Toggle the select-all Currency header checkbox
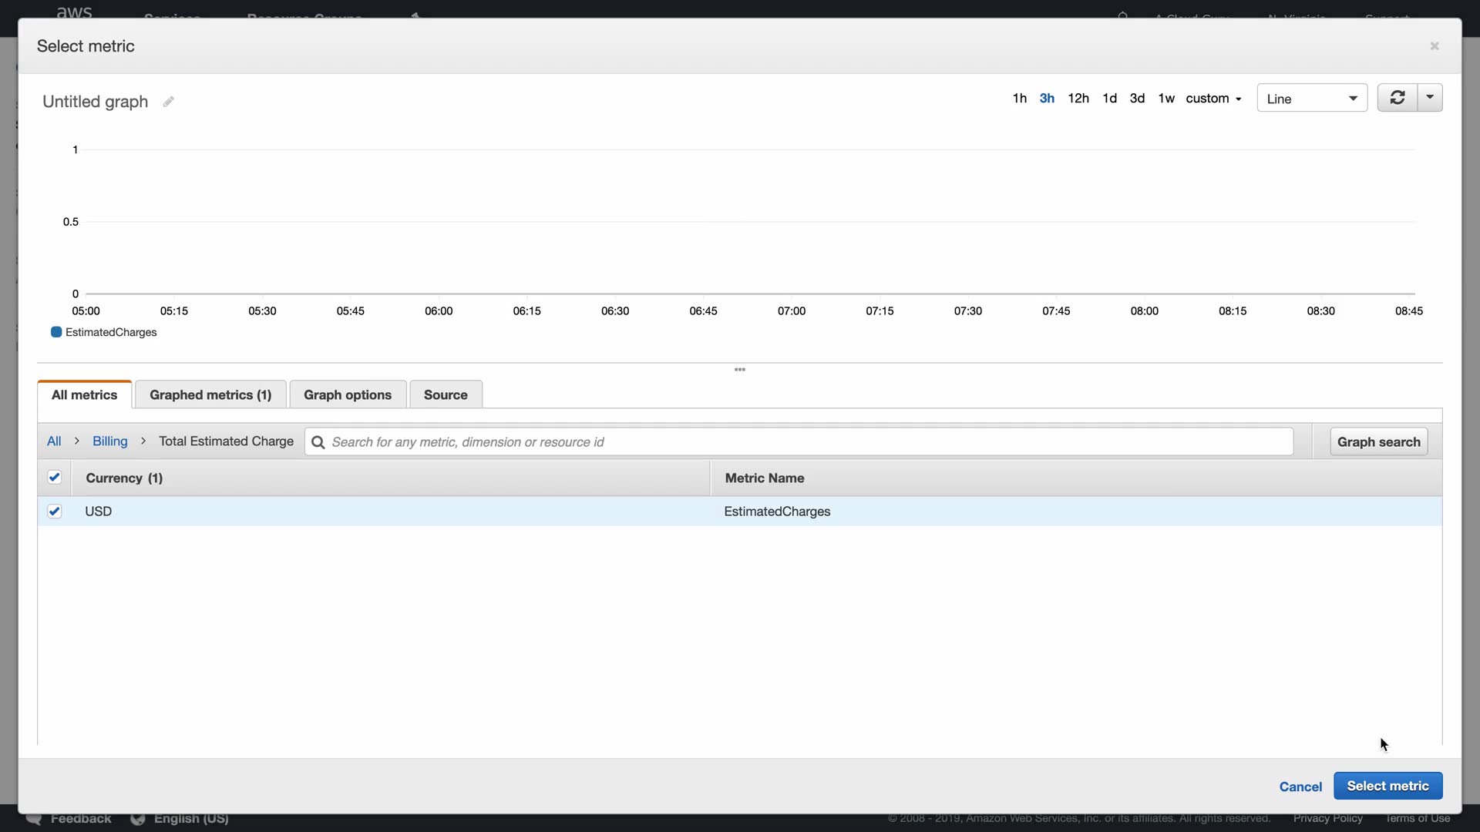 coord(55,478)
